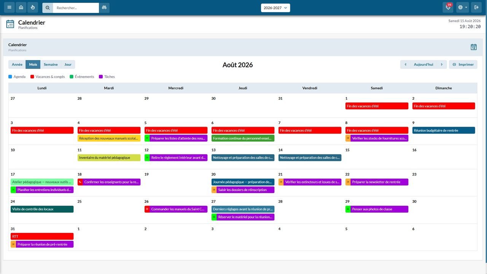This screenshot has height=274, width=487.
Task: Open Commander les manuels task on August 26
Action: pos(176,209)
